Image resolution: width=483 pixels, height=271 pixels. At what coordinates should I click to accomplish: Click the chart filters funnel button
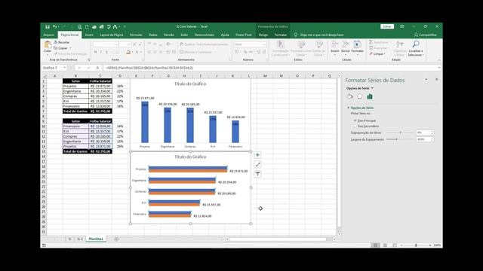(x=257, y=174)
